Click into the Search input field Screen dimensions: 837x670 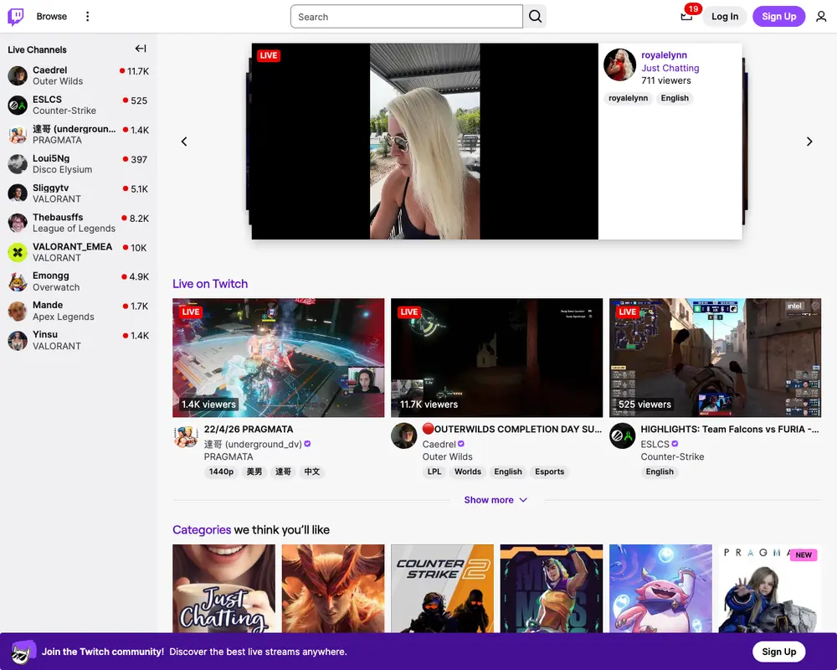pyautogui.click(x=406, y=17)
